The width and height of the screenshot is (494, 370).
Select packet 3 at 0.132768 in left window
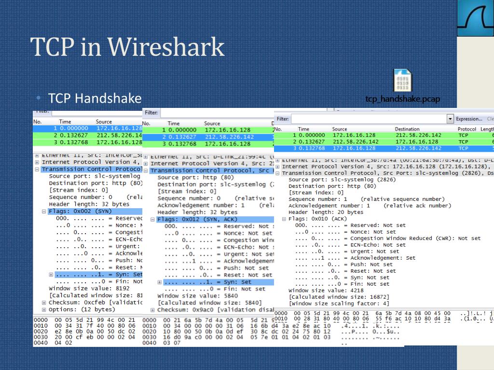(x=88, y=142)
